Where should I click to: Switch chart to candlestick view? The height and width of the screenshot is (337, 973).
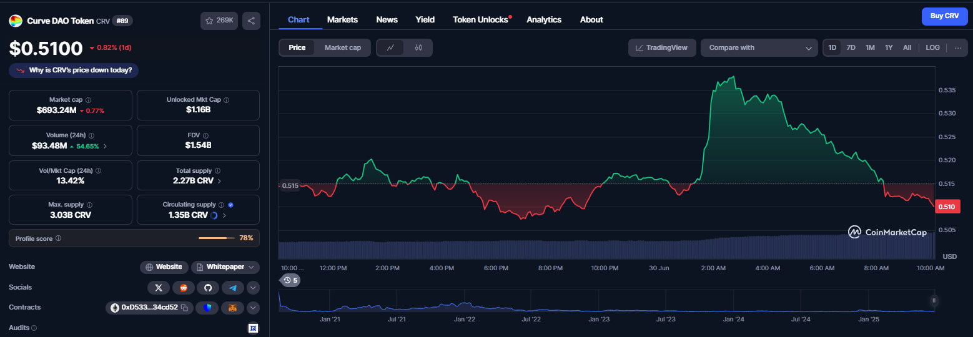418,47
